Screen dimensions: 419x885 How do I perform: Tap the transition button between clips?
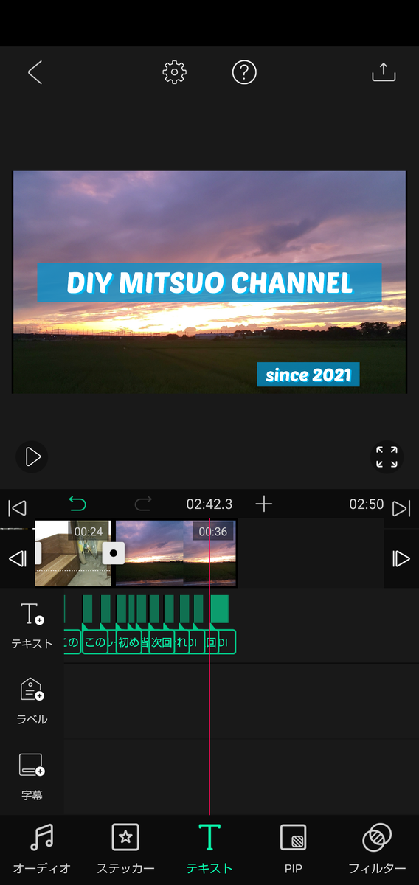pos(114,552)
